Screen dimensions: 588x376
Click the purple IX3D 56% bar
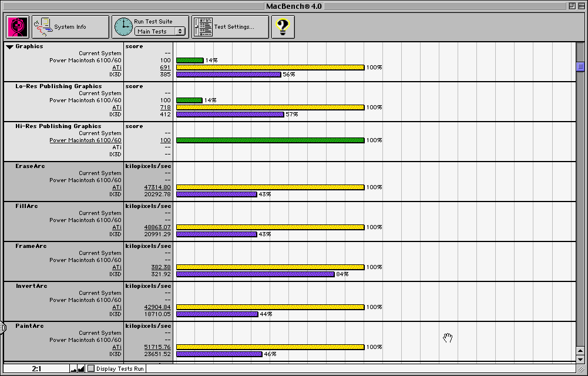(229, 75)
